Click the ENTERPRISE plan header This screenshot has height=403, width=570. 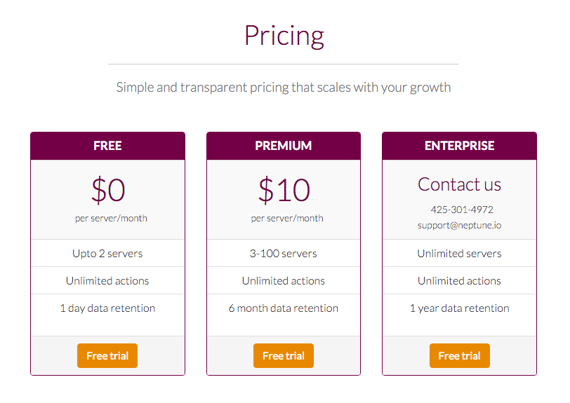click(x=459, y=146)
